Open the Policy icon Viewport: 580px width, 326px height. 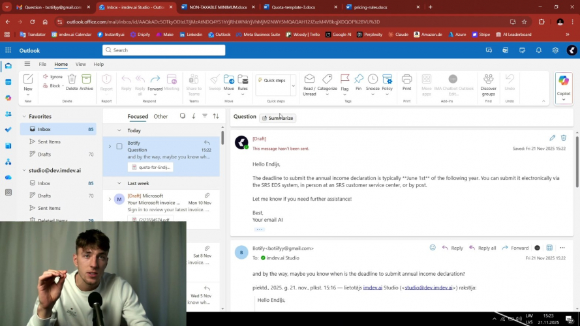point(387,79)
